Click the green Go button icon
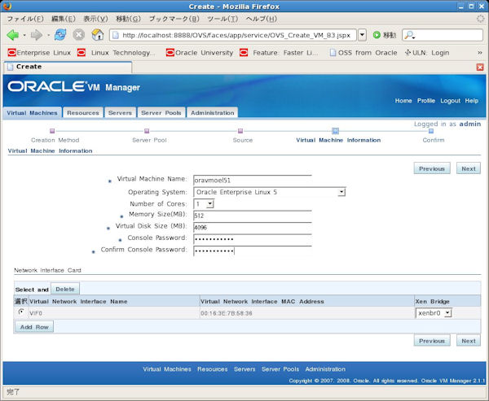The height and width of the screenshot is (401, 489). click(x=377, y=35)
